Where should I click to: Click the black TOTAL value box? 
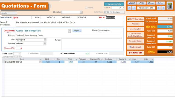click(x=165, y=52)
